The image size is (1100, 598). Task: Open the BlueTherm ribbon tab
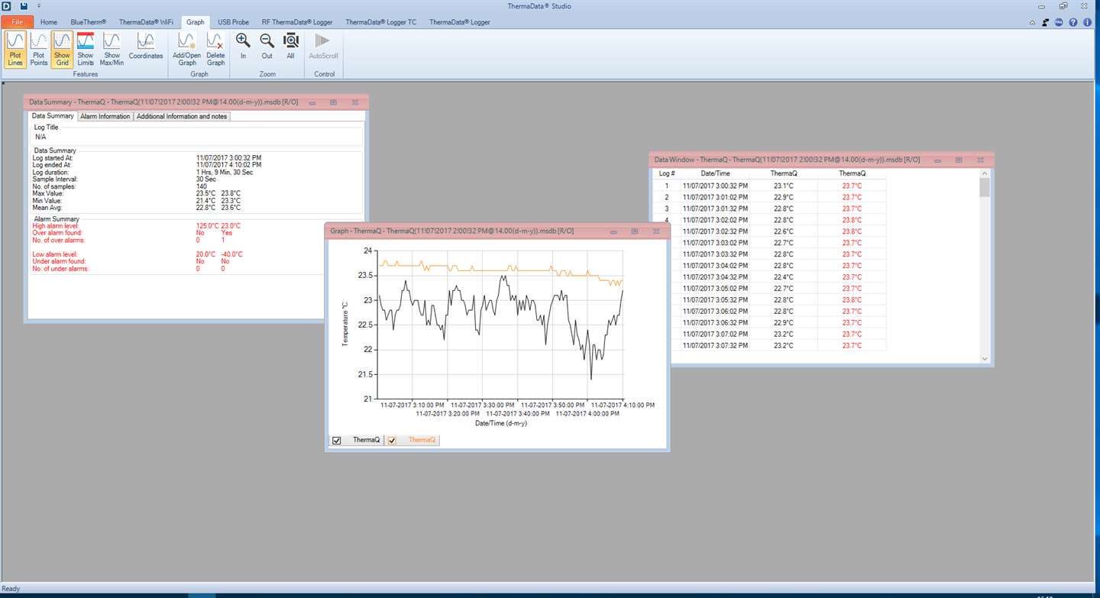pos(89,22)
